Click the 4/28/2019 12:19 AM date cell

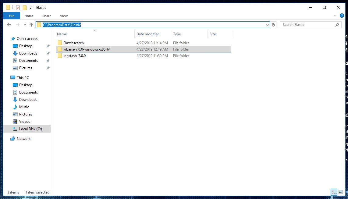pyautogui.click(x=152, y=49)
